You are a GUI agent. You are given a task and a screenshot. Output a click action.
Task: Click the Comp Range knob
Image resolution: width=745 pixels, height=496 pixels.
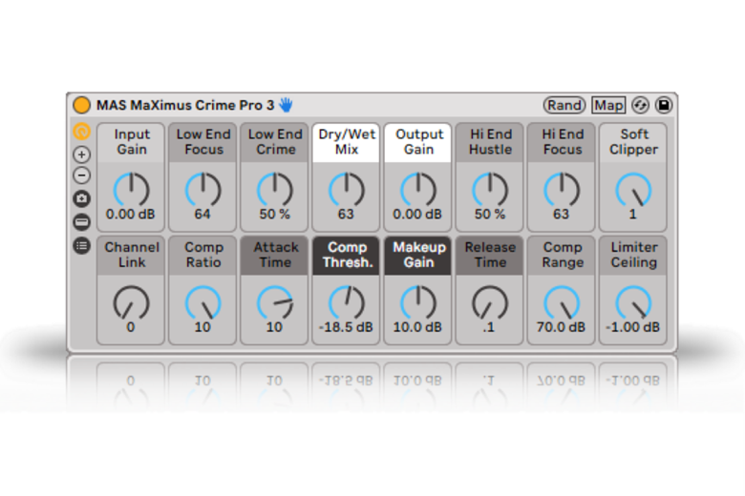point(562,302)
